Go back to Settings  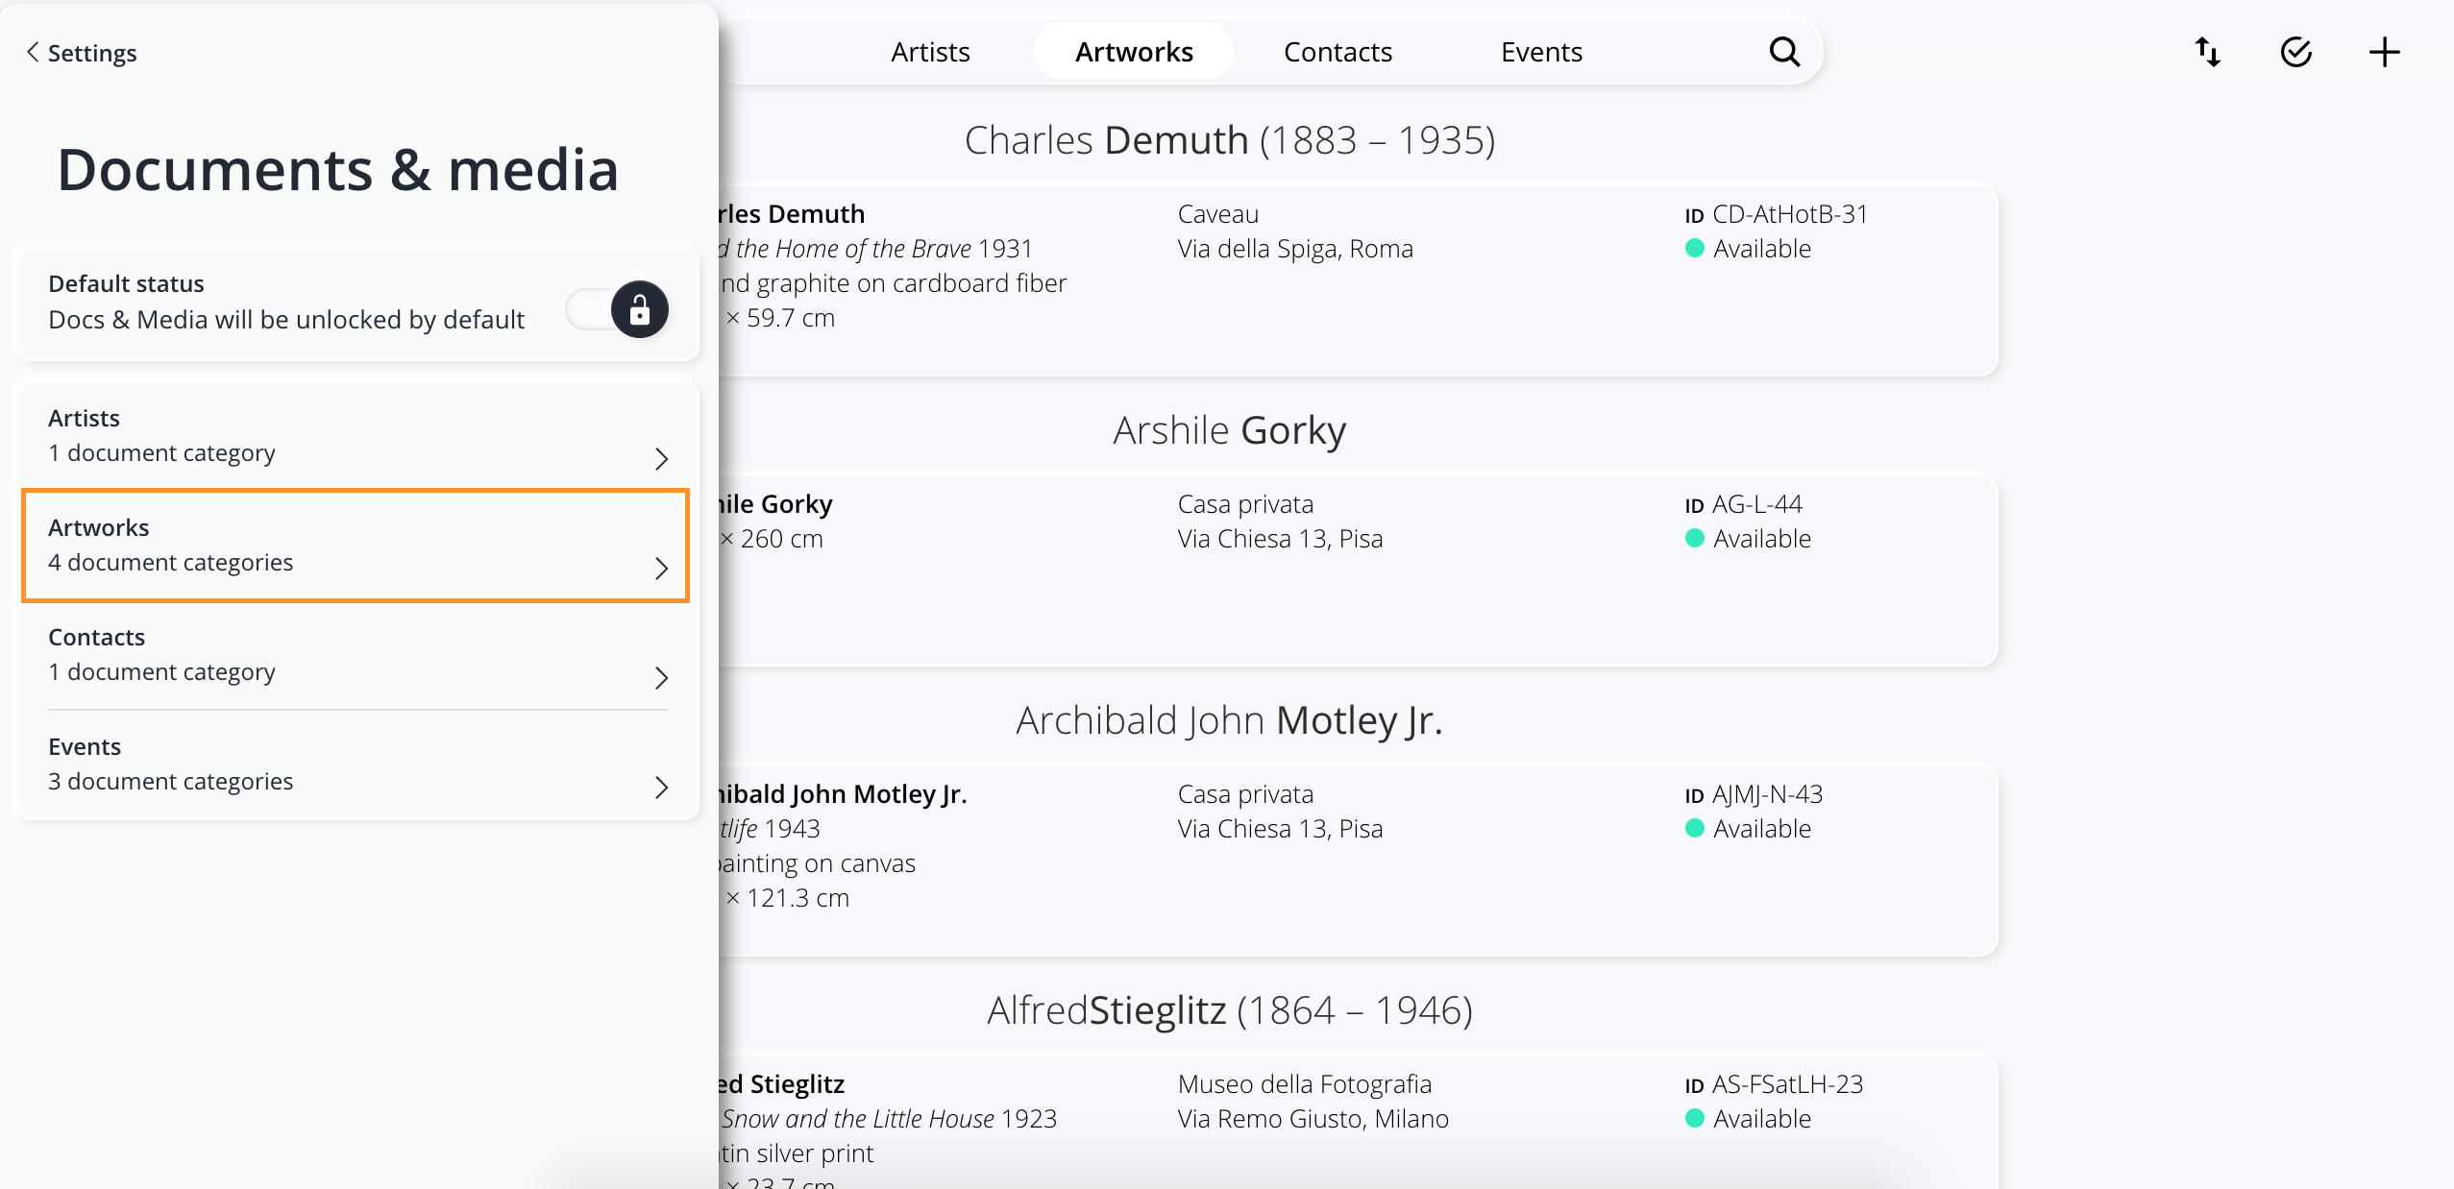pos(82,53)
